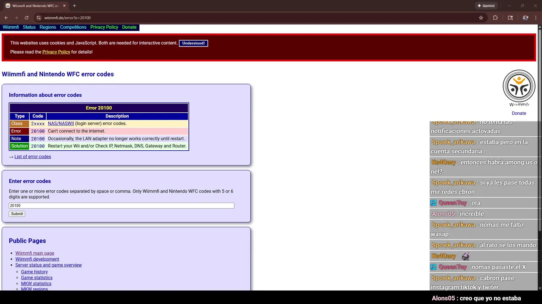Open the Wiimmfi main page link
The width and height of the screenshot is (542, 304).
click(35, 253)
